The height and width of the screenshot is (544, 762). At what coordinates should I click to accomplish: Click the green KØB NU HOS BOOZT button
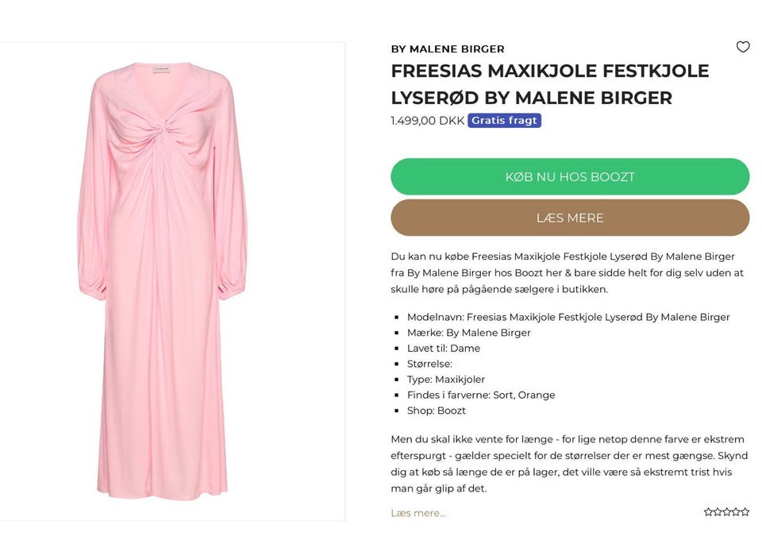tap(570, 176)
